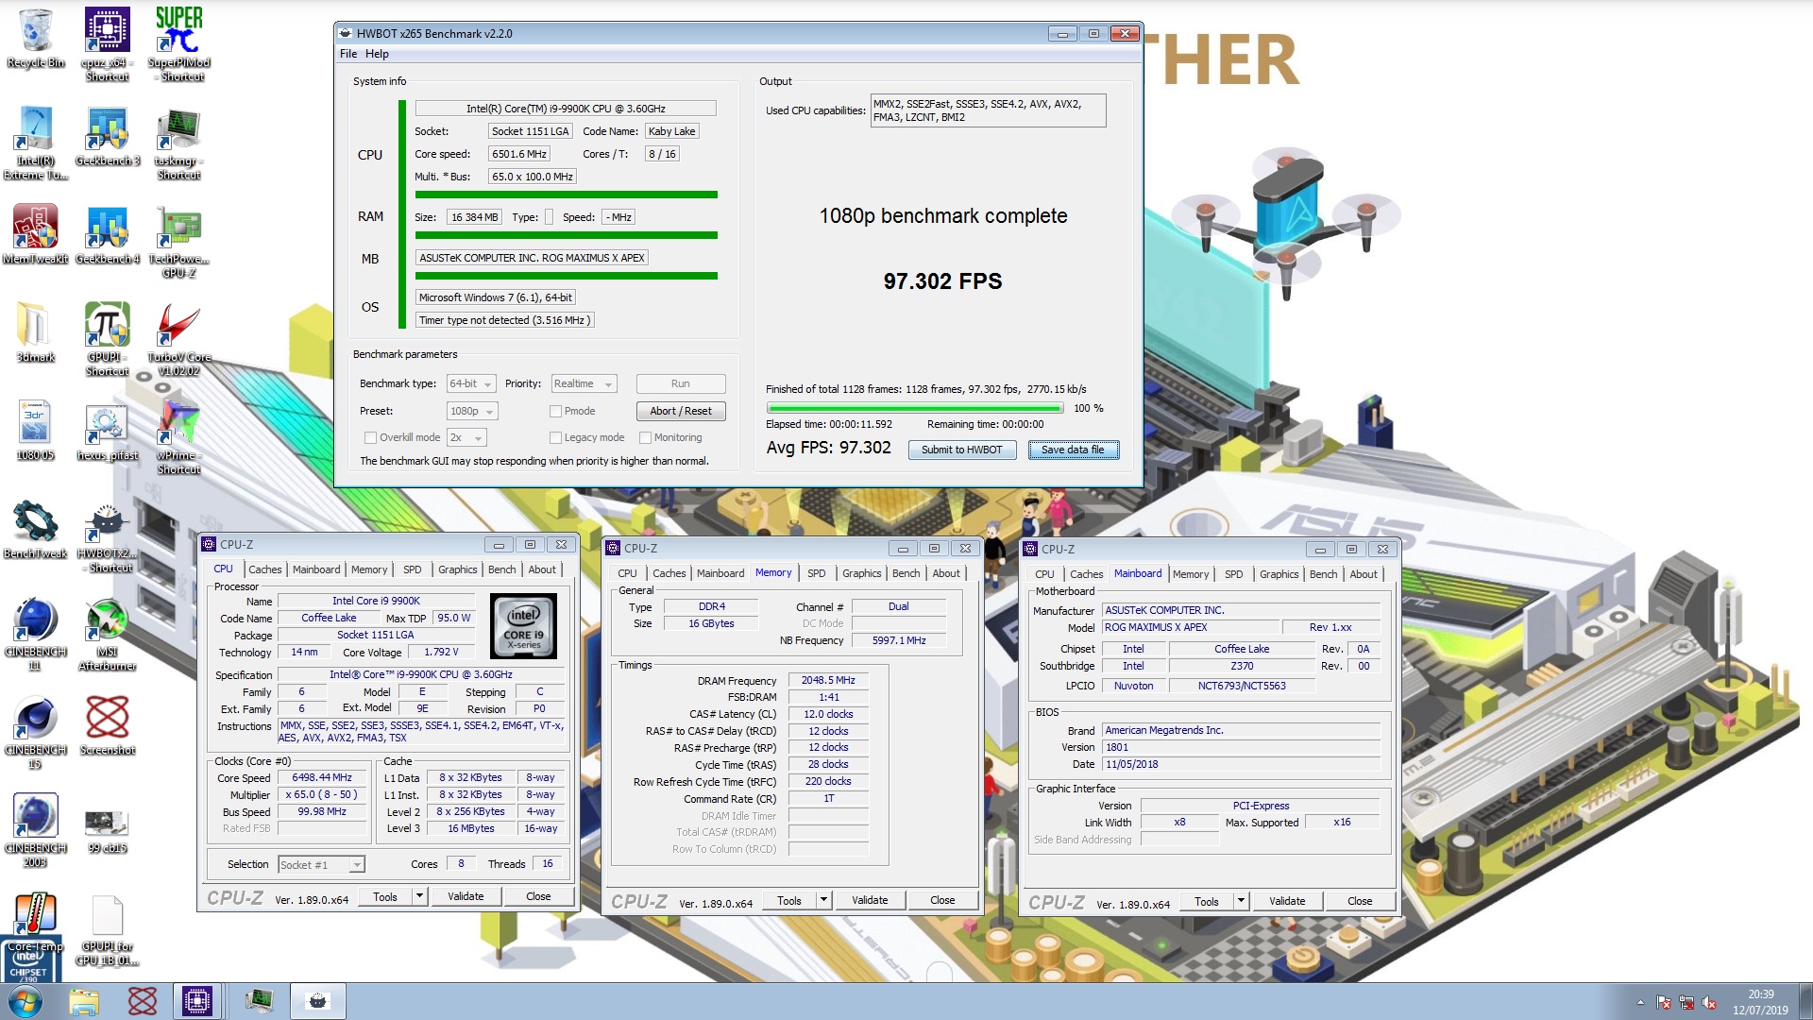Click the benchmark progress bar at 100%
The width and height of the screenshot is (1813, 1020).
tap(915, 408)
